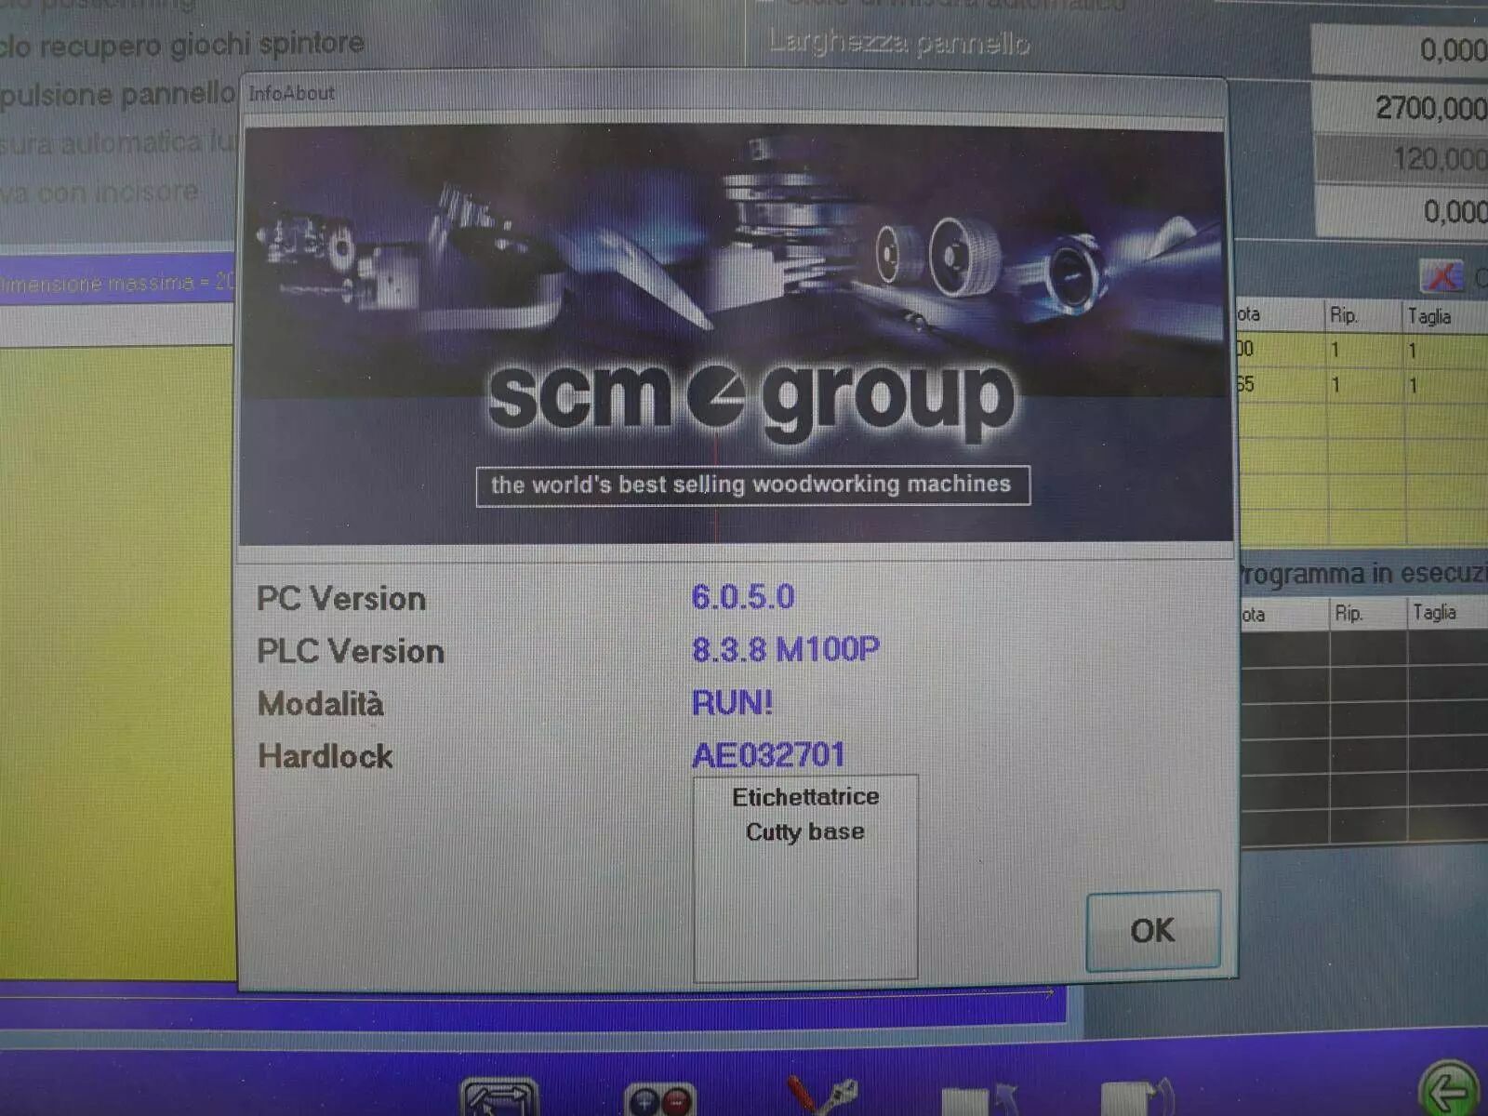Click the red X delete icon above the table
Screen dimensions: 1488x1116
click(1441, 276)
